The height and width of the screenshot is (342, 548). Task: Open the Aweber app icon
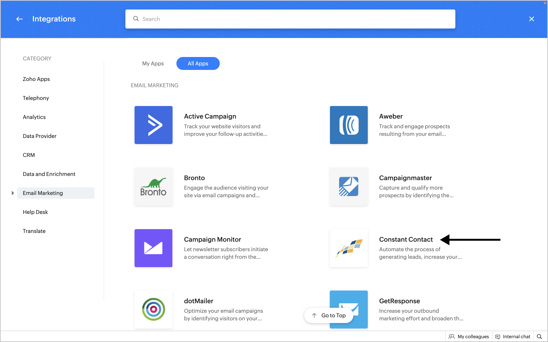point(349,125)
